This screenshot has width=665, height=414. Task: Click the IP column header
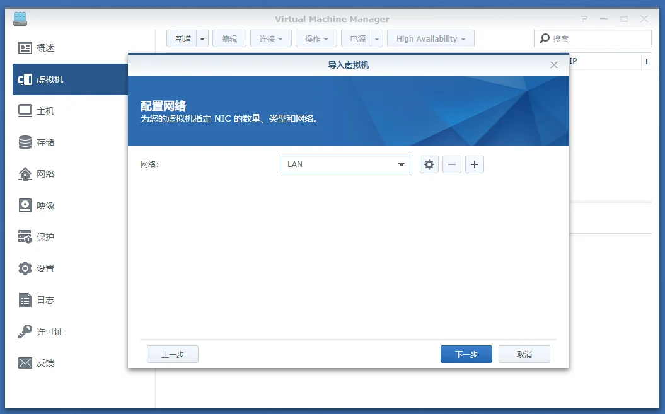click(x=573, y=60)
